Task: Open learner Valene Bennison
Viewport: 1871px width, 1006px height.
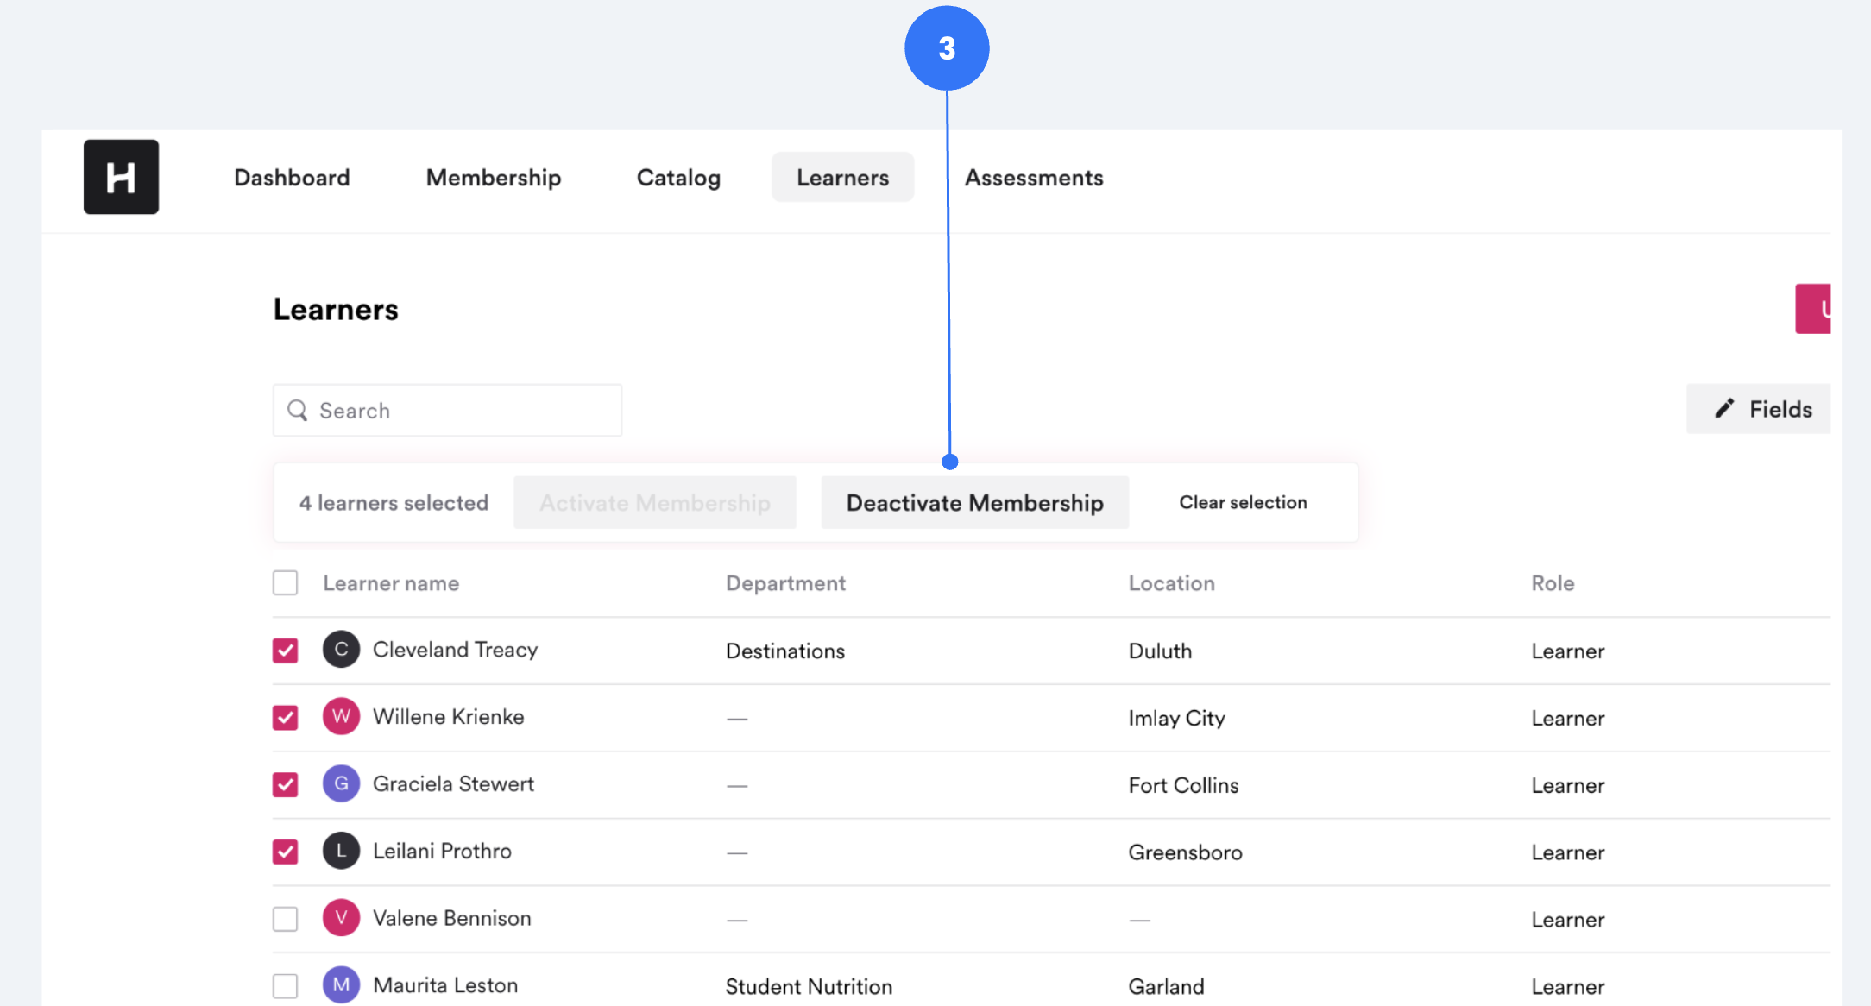Action: coord(452,918)
